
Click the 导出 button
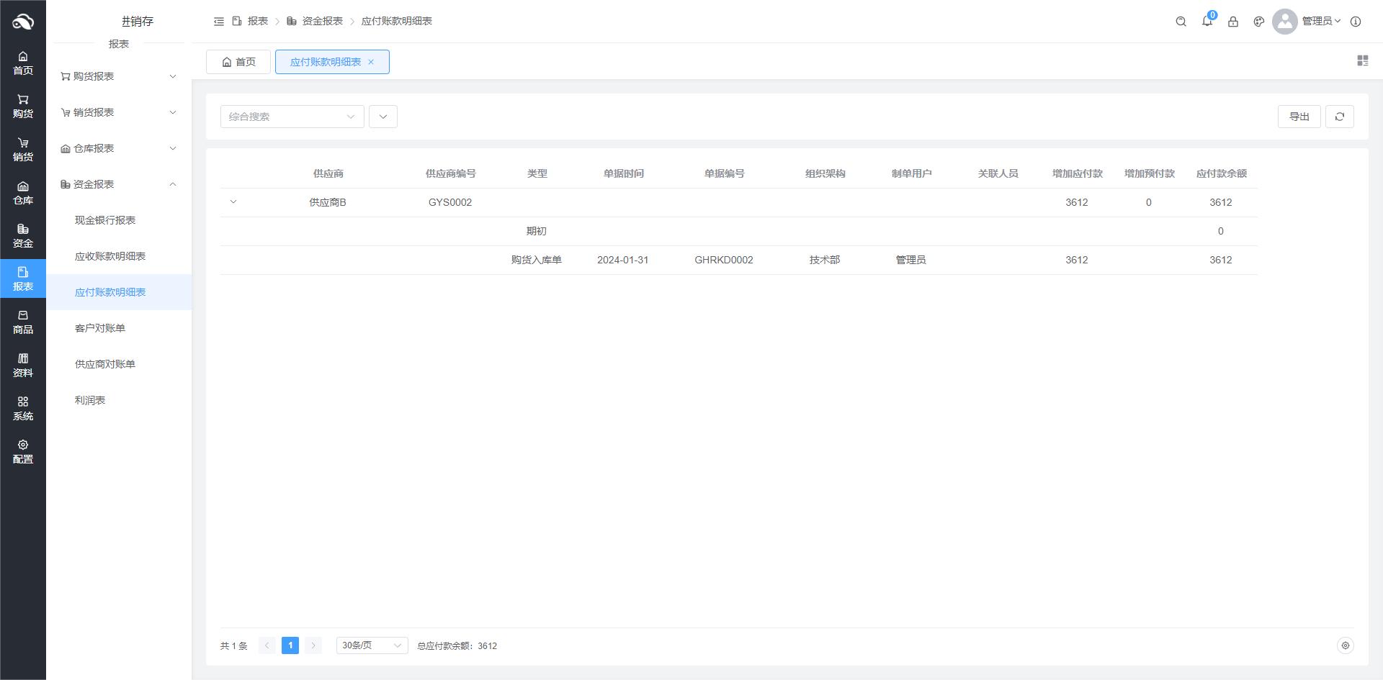coord(1299,117)
